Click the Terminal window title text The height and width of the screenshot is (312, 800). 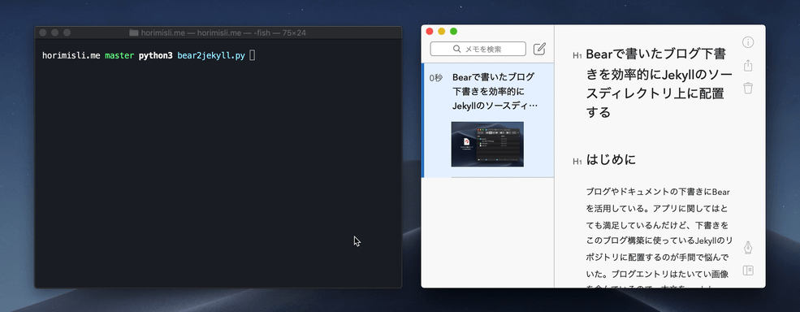(x=223, y=32)
